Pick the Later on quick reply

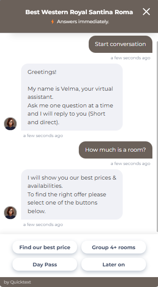coord(114,265)
